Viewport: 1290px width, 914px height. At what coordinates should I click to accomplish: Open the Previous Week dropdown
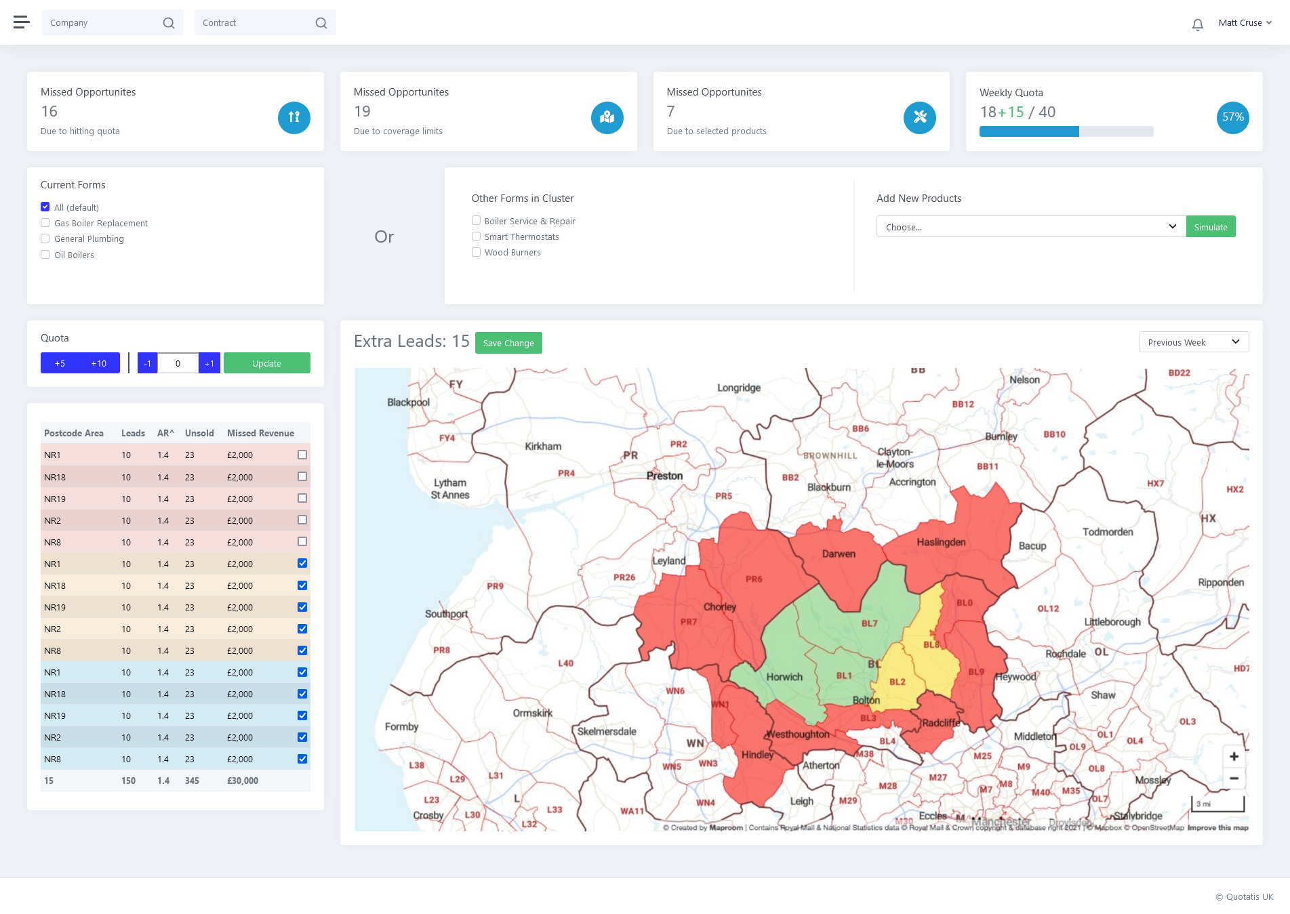point(1193,342)
